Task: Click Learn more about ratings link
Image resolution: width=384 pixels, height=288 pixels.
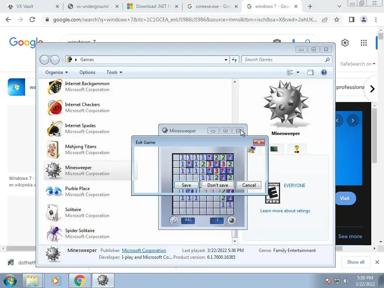Action: click(285, 211)
